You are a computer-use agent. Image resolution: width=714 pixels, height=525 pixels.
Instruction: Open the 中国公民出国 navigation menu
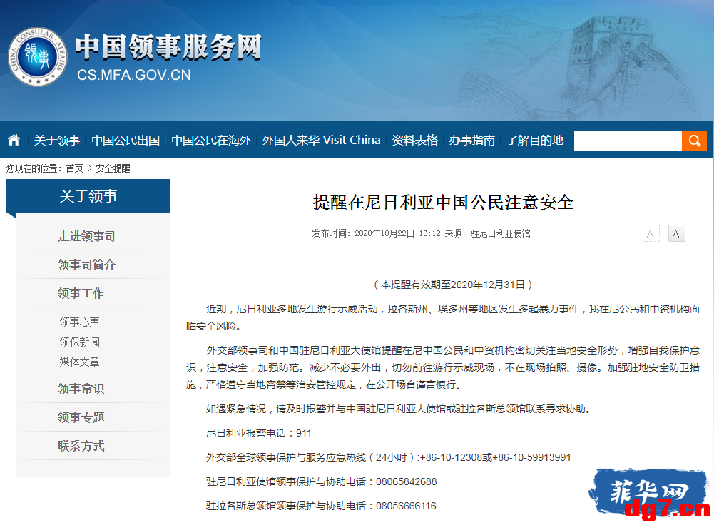[126, 141]
